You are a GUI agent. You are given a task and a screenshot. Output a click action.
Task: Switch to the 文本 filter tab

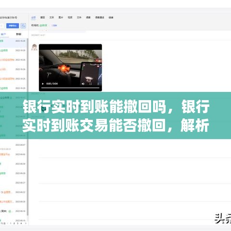point(51,17)
